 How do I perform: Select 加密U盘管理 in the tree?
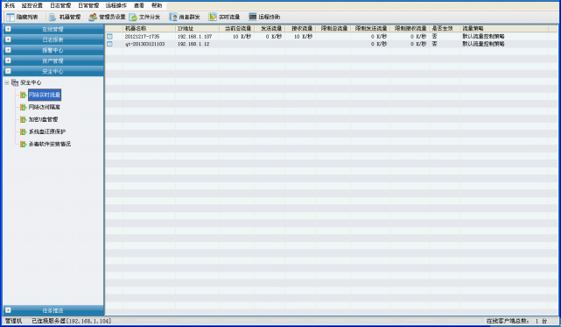[x=43, y=119]
